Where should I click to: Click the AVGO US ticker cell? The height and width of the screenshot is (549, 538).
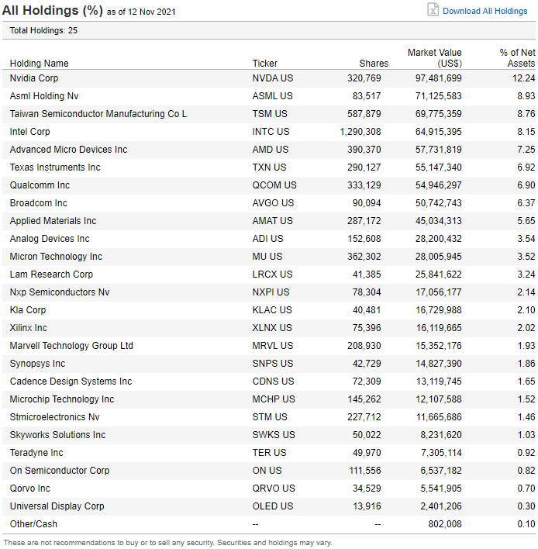click(273, 203)
